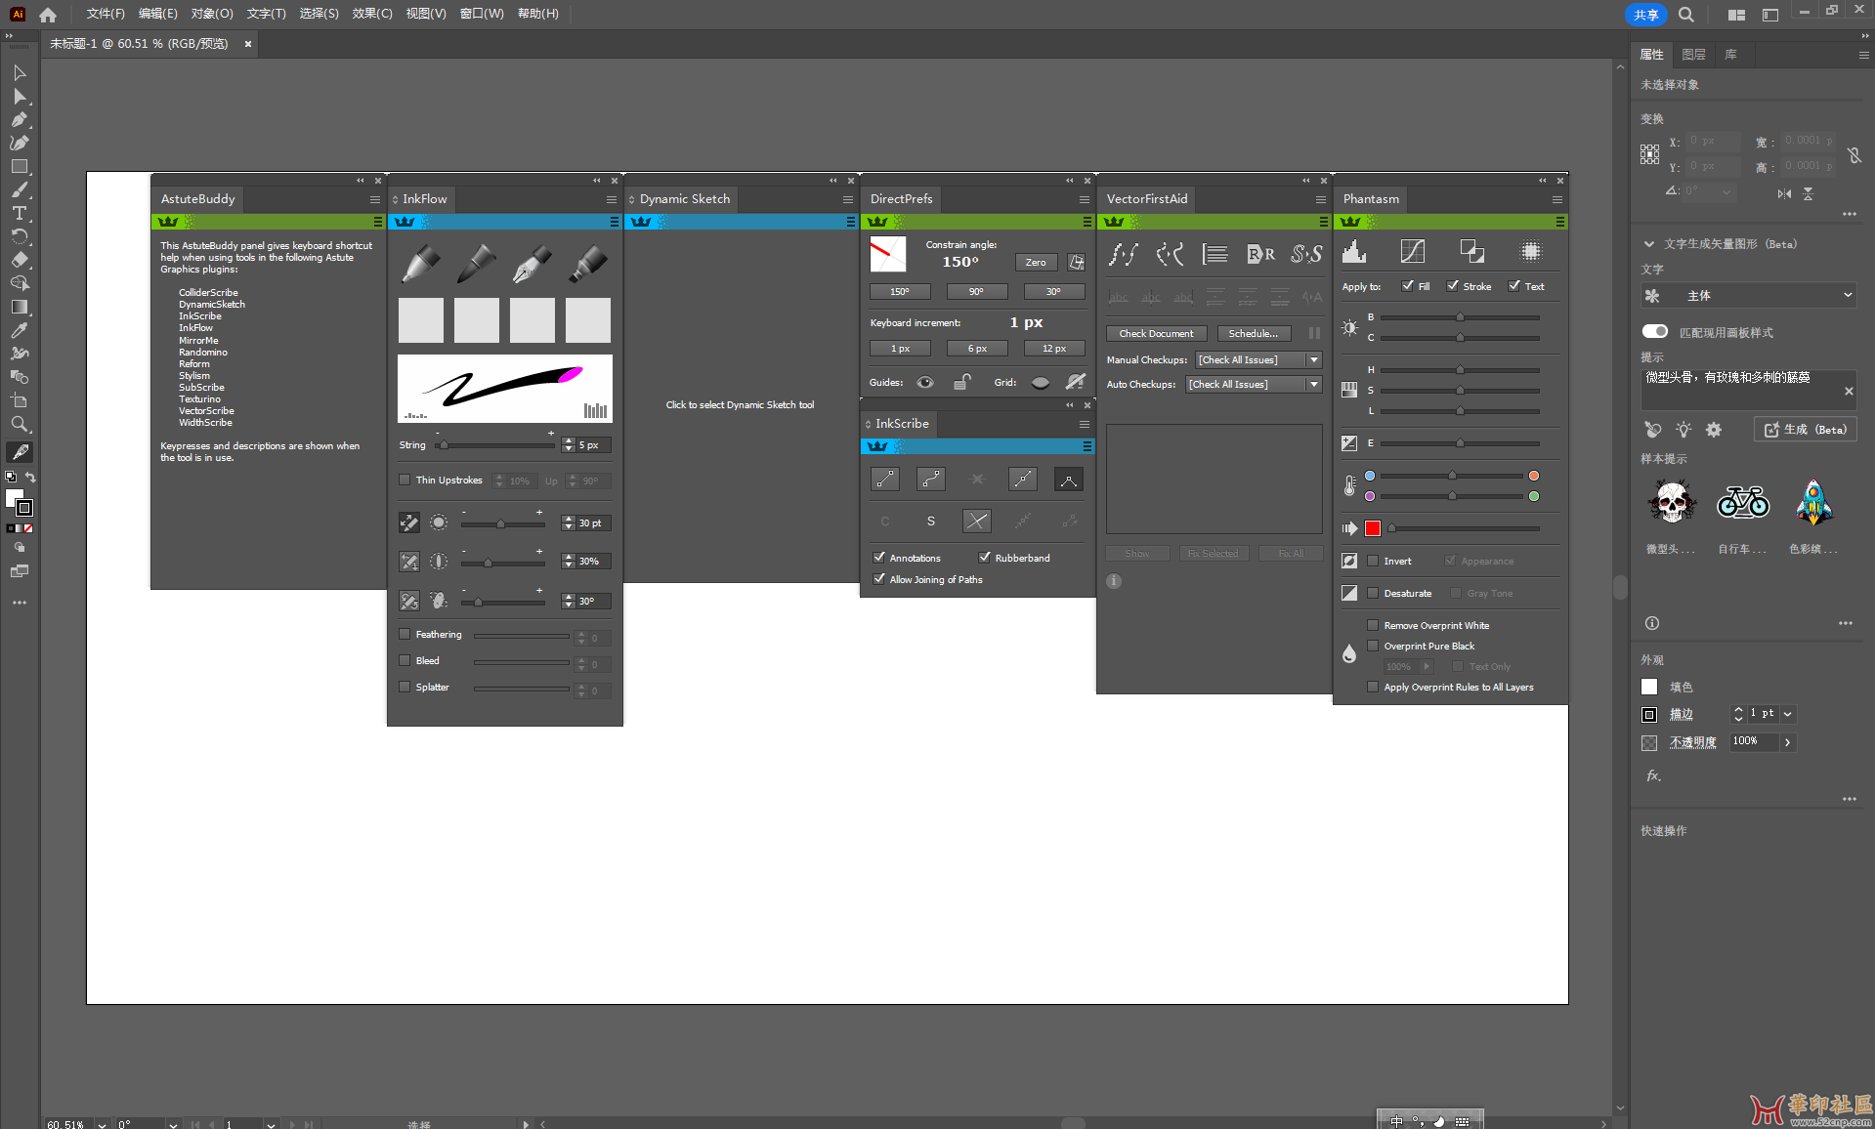Image resolution: width=1875 pixels, height=1129 pixels.
Task: Select the Rotate tool
Action: tap(20, 236)
